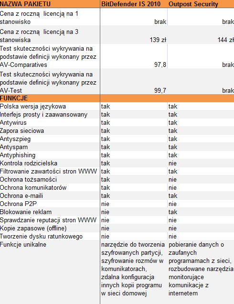Select the Ochrona komunikatorów label
Image resolution: width=234 pixels, height=304 pixels.
[33, 188]
